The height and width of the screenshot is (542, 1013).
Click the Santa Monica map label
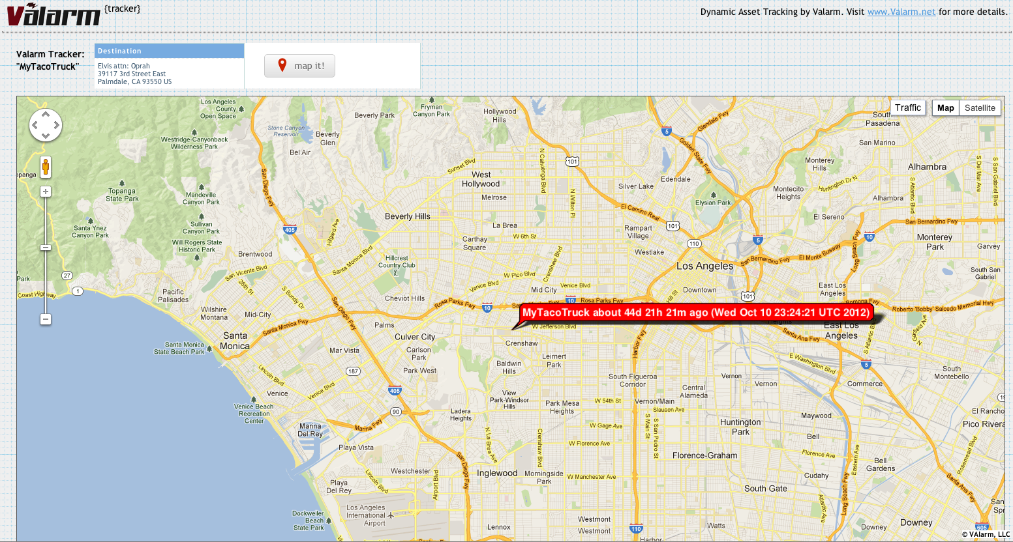click(x=235, y=341)
